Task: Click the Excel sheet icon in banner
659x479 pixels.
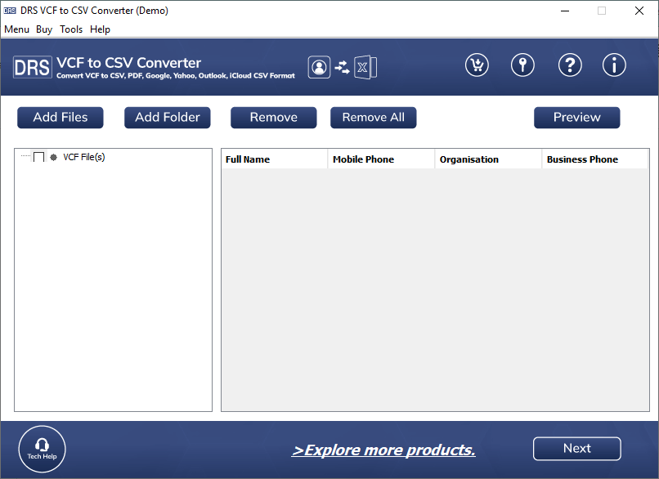Action: tap(365, 67)
